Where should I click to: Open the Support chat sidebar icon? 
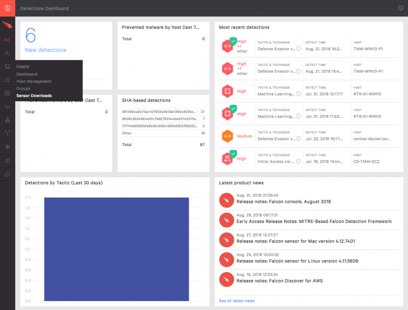(x=8, y=174)
